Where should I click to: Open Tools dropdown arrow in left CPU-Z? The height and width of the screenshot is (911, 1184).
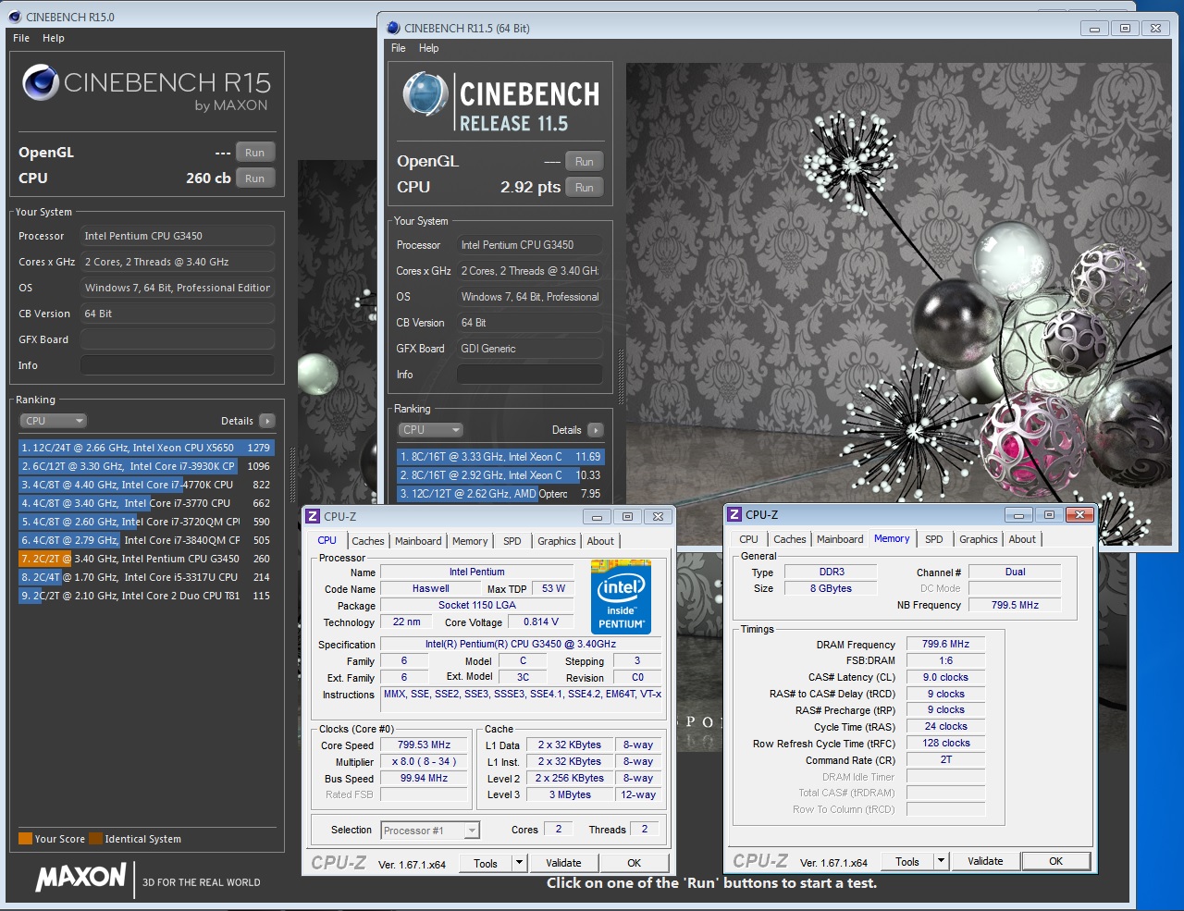click(519, 863)
